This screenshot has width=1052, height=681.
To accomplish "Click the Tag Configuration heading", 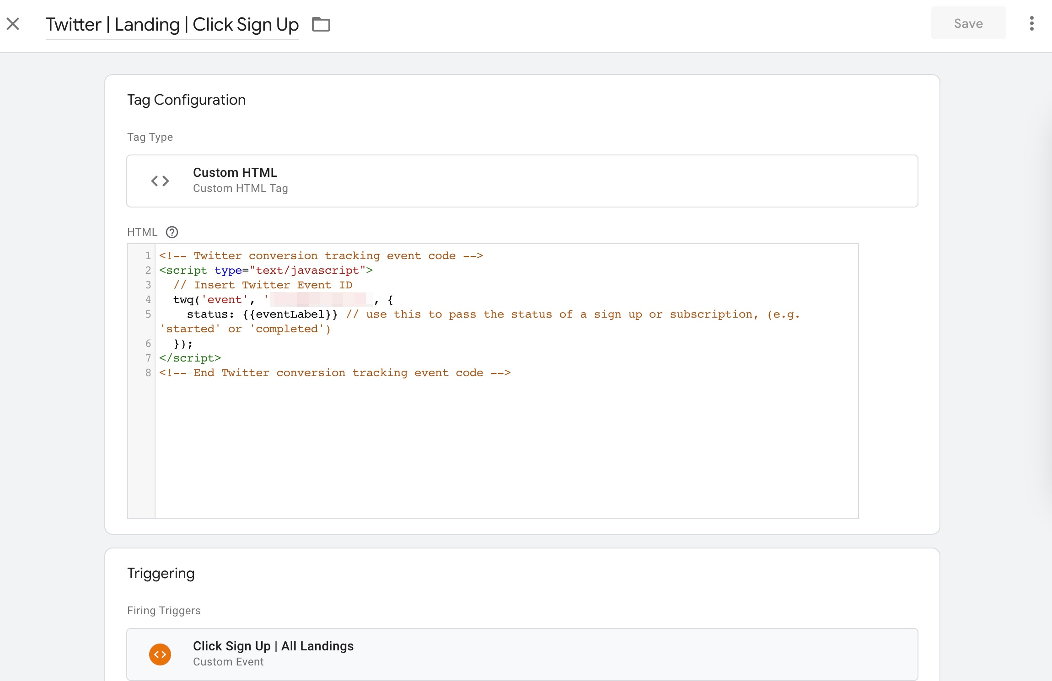I will [186, 100].
